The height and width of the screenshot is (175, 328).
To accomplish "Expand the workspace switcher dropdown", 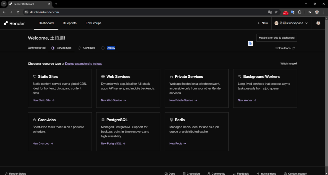I will pyautogui.click(x=291, y=23).
